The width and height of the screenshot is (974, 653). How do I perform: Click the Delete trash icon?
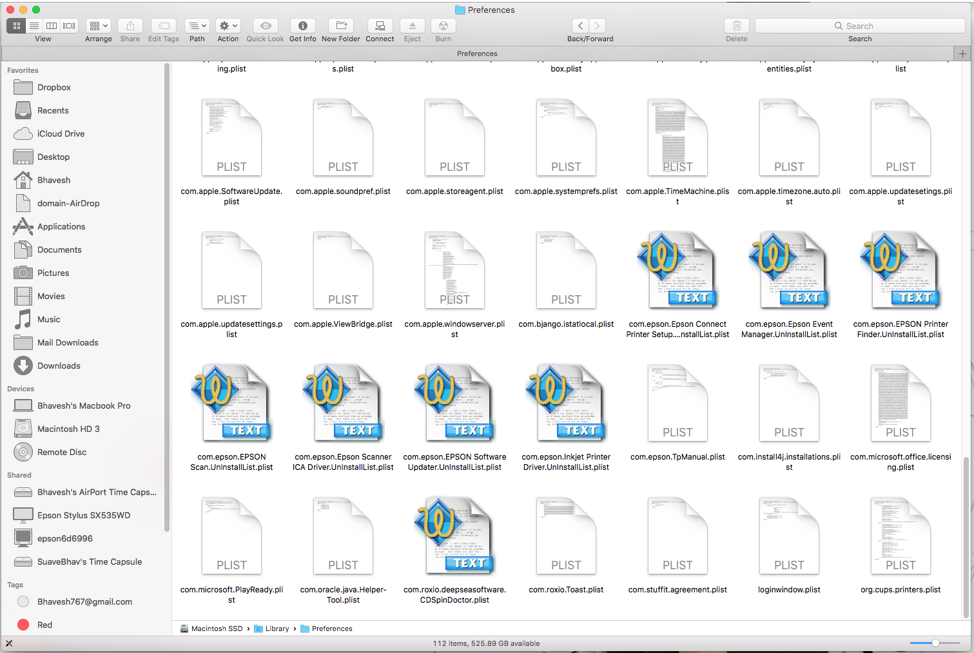pos(737,26)
